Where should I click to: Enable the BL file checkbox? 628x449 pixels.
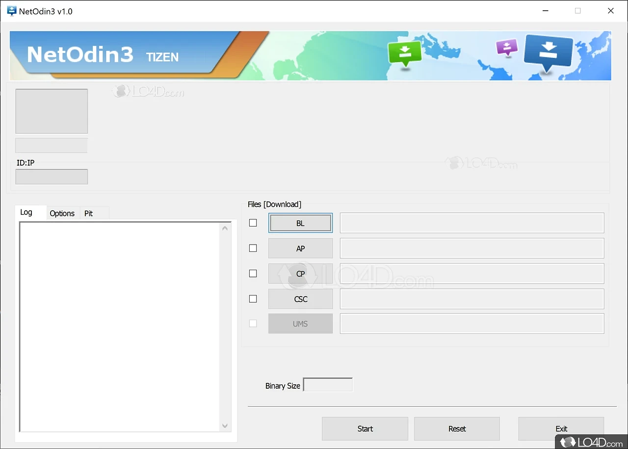[253, 223]
